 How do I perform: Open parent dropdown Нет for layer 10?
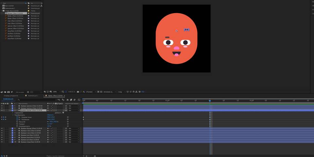[x=74, y=142]
